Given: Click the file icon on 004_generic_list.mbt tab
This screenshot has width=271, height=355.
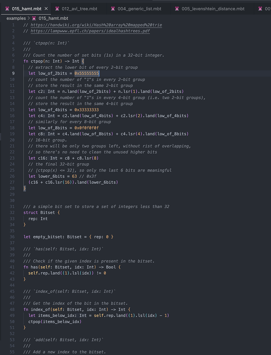Looking at the screenshot, I should click(x=113, y=9).
